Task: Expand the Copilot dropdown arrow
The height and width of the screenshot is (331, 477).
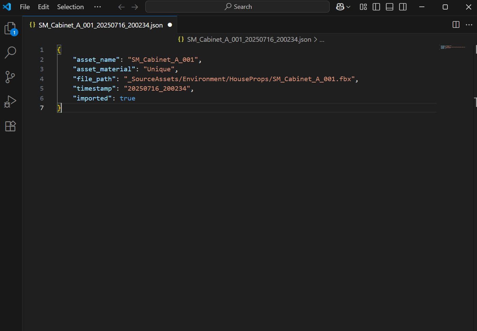Action: (348, 7)
